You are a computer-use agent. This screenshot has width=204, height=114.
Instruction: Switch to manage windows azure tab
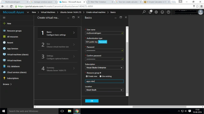(43, 2)
